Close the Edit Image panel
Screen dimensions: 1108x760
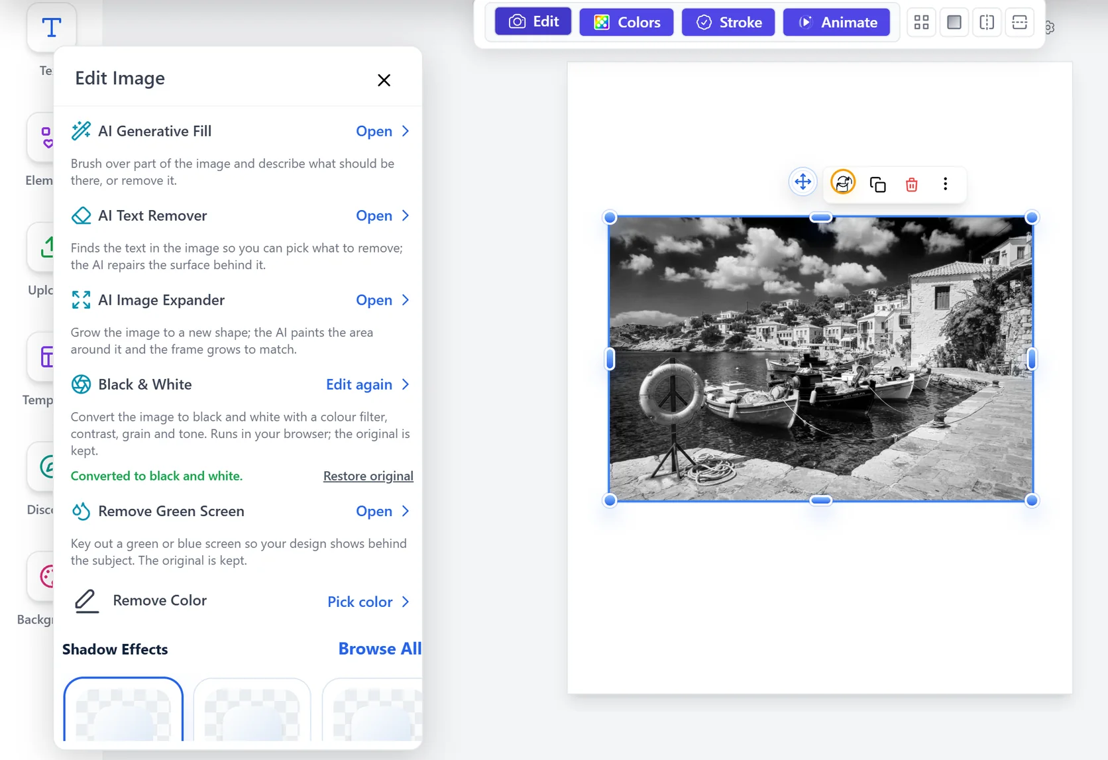coord(384,80)
